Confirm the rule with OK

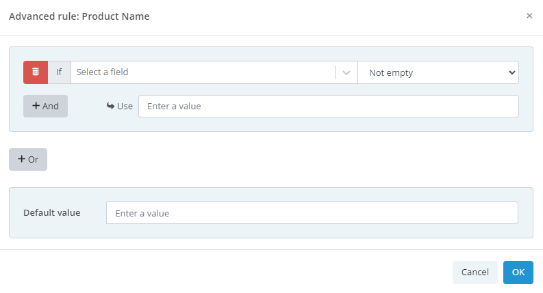(518, 272)
